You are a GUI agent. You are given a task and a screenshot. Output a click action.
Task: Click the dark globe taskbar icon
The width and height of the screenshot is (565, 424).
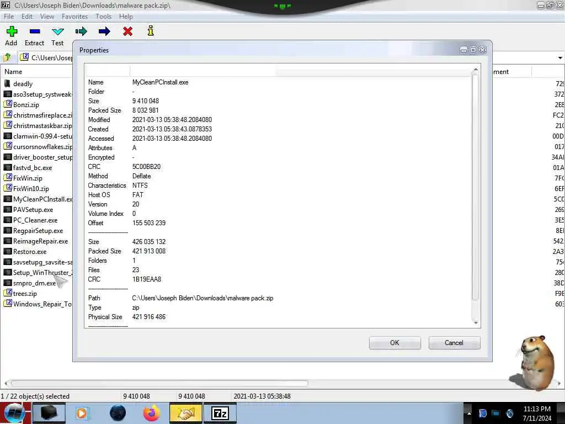click(118, 413)
